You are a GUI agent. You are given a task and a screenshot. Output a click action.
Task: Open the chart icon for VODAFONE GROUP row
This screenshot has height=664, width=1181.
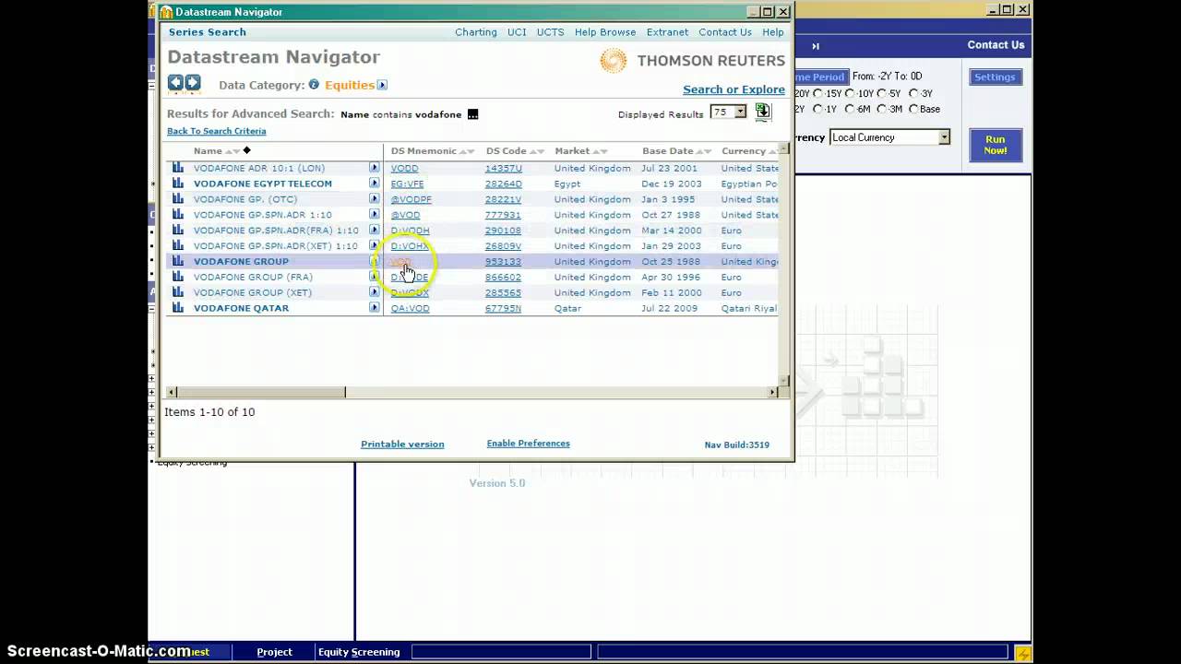click(x=178, y=261)
